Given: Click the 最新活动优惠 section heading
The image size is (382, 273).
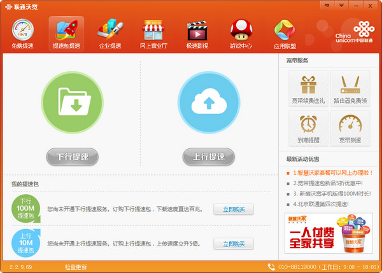Looking at the screenshot, I should (x=303, y=159).
